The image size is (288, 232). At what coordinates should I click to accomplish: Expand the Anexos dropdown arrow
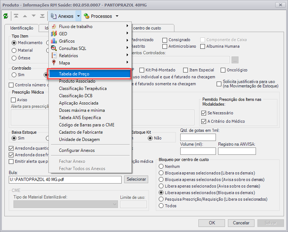pyautogui.click(x=78, y=16)
